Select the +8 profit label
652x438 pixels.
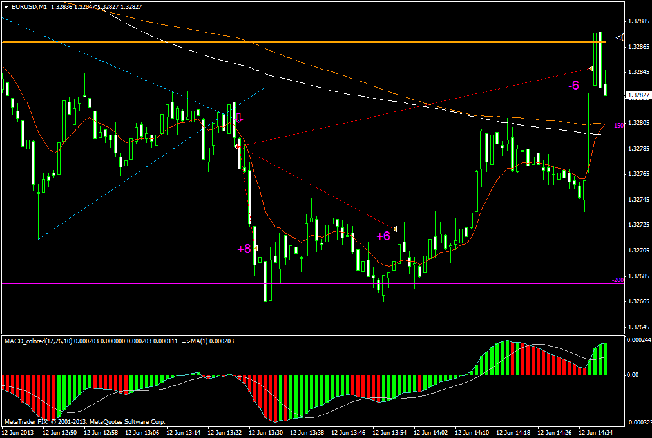(244, 249)
